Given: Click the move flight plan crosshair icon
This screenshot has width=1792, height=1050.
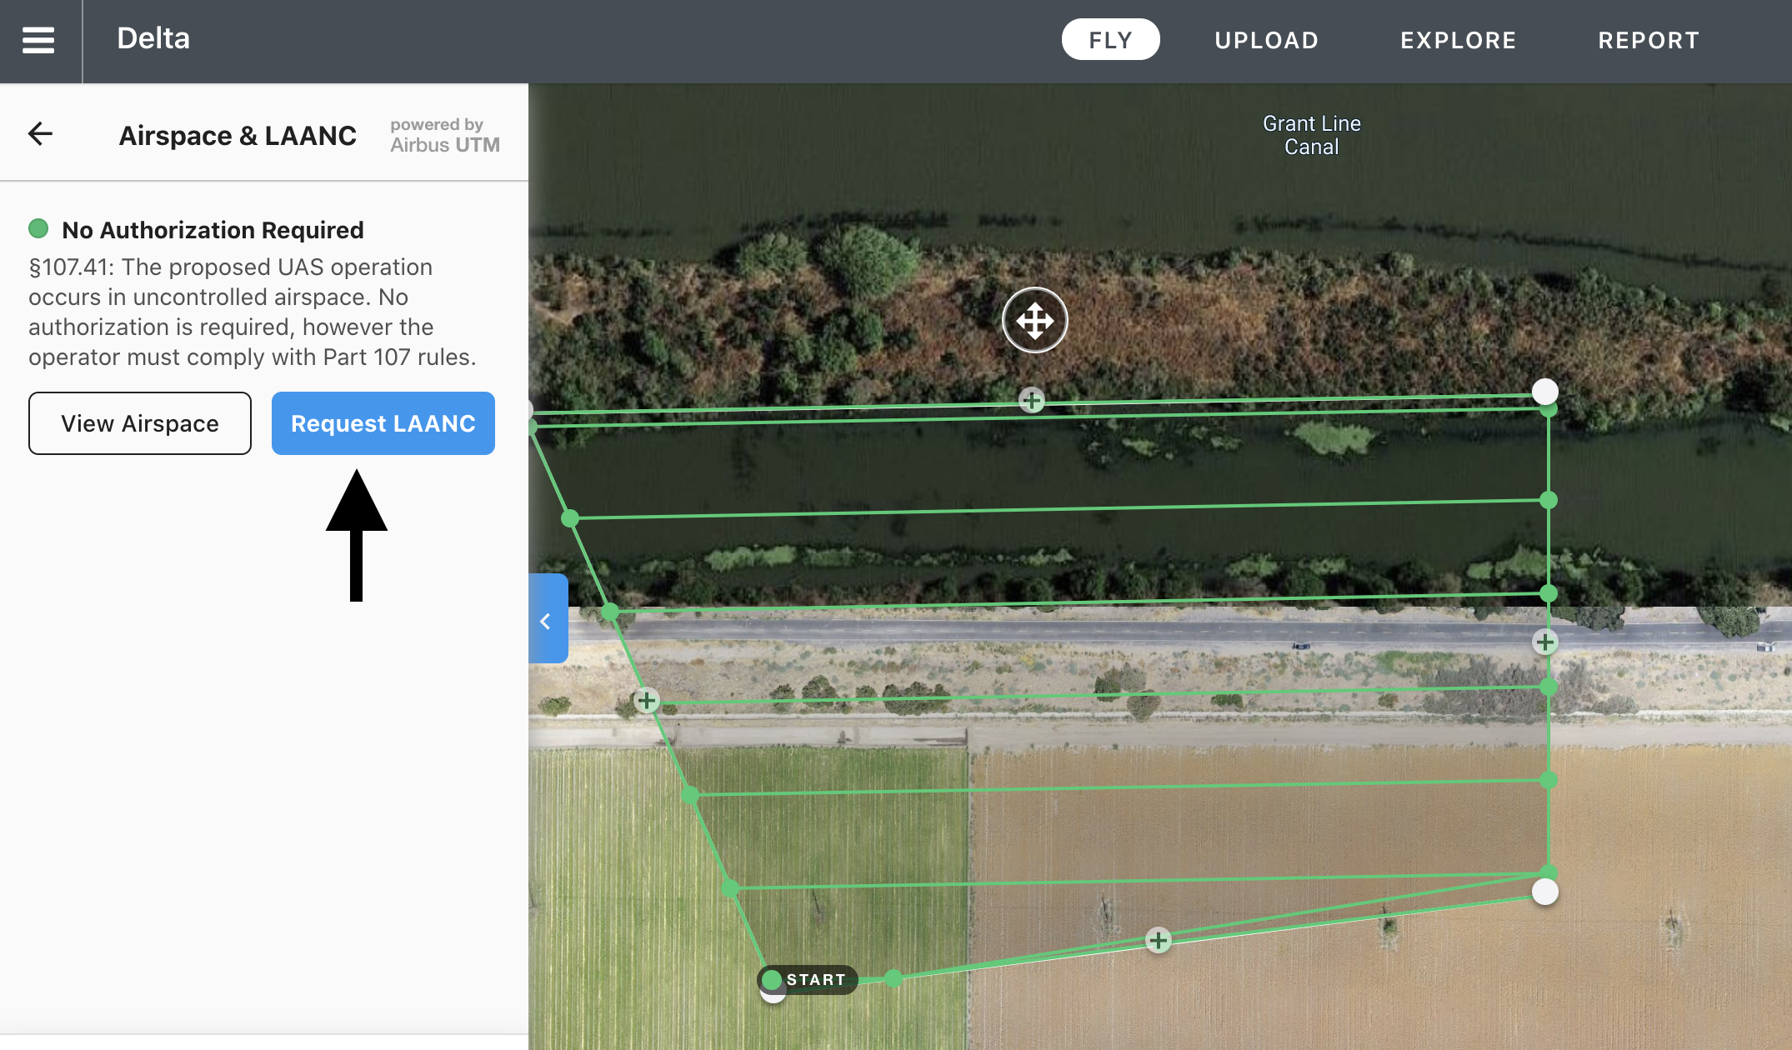Looking at the screenshot, I should point(1034,320).
